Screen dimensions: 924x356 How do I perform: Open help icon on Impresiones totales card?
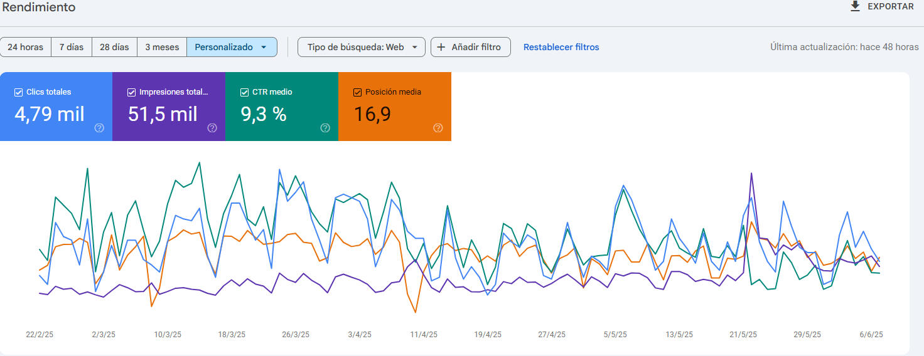[212, 128]
